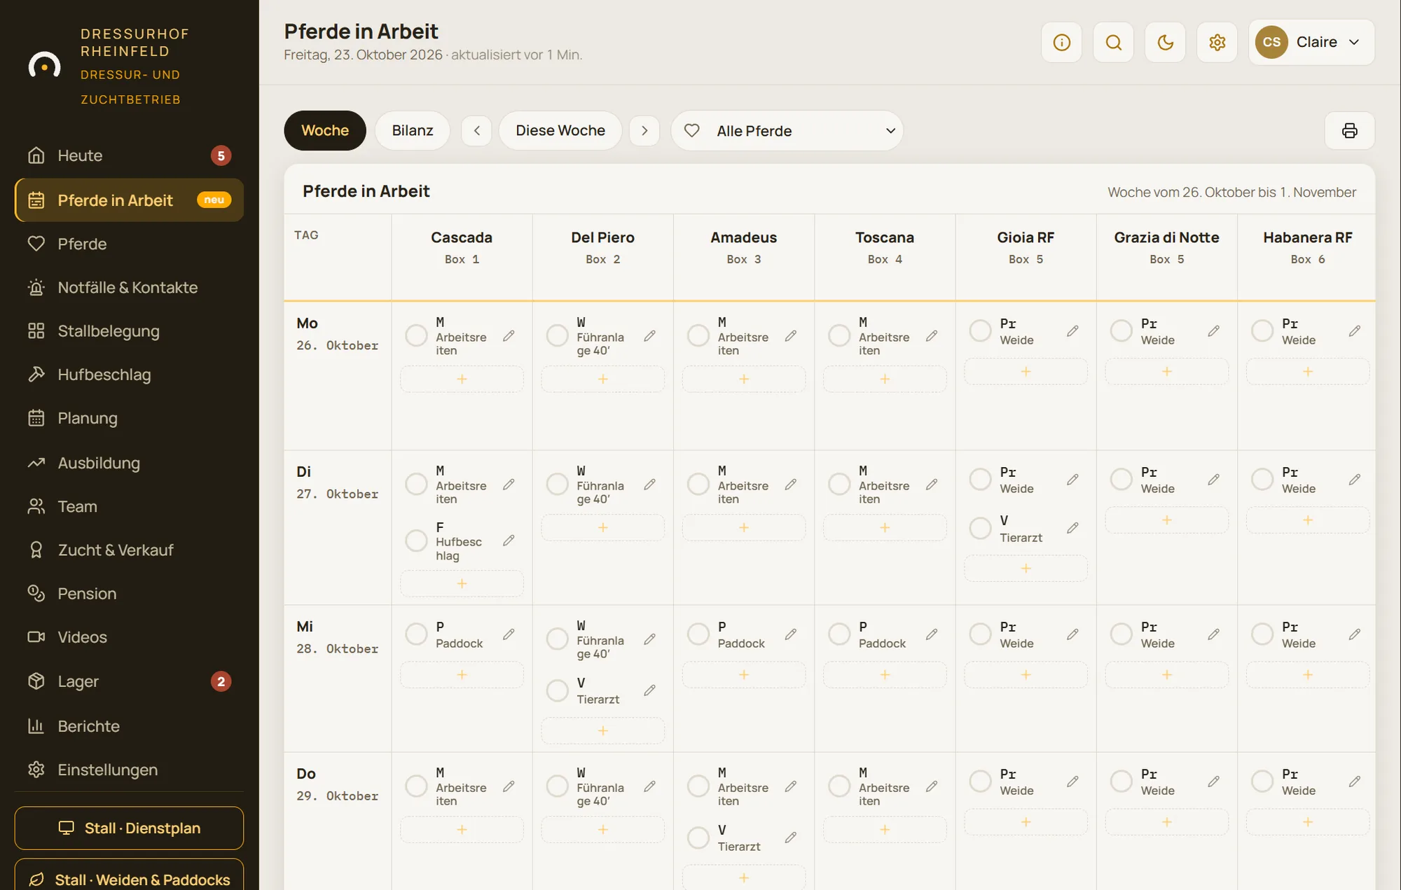This screenshot has width=1401, height=890.
Task: Check off Cascada's Tuesday Hufbeschlag
Action: point(416,540)
